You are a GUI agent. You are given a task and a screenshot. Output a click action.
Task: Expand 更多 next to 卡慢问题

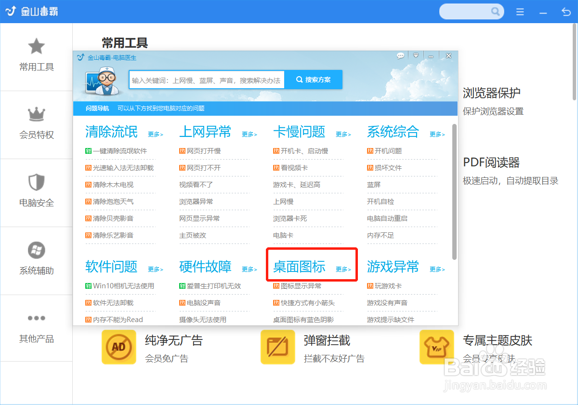tap(343, 135)
